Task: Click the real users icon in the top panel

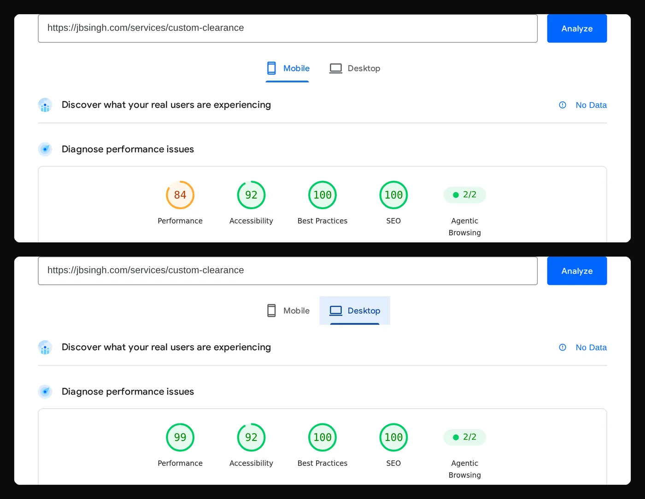Action: (45, 105)
